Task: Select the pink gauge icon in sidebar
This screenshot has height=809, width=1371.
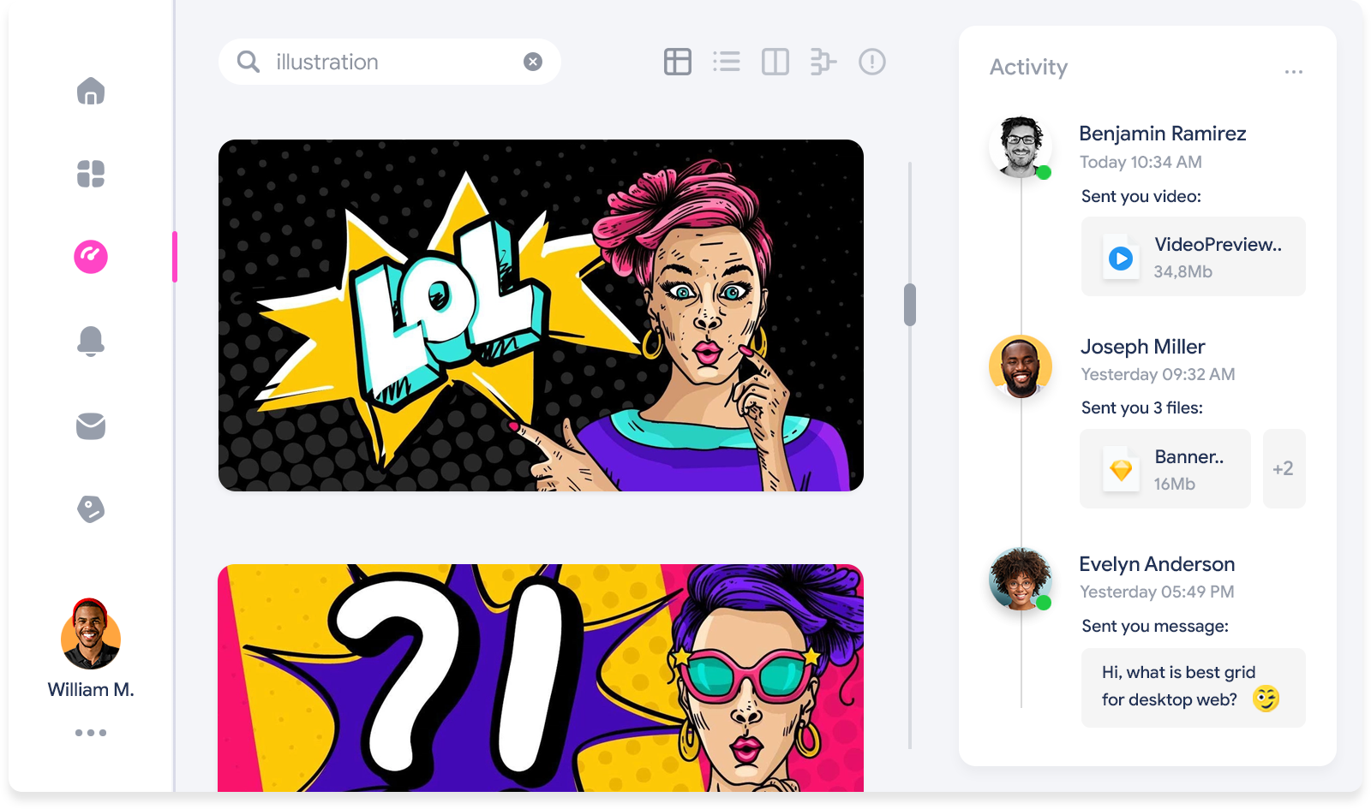Action: [x=91, y=257]
